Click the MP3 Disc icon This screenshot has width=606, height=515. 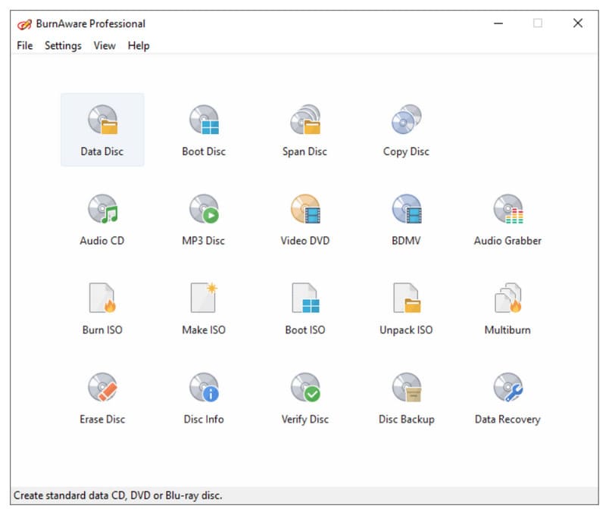pyautogui.click(x=204, y=211)
